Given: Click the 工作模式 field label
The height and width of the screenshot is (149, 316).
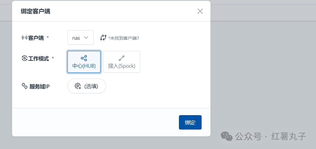Looking at the screenshot, I should tap(39, 59).
